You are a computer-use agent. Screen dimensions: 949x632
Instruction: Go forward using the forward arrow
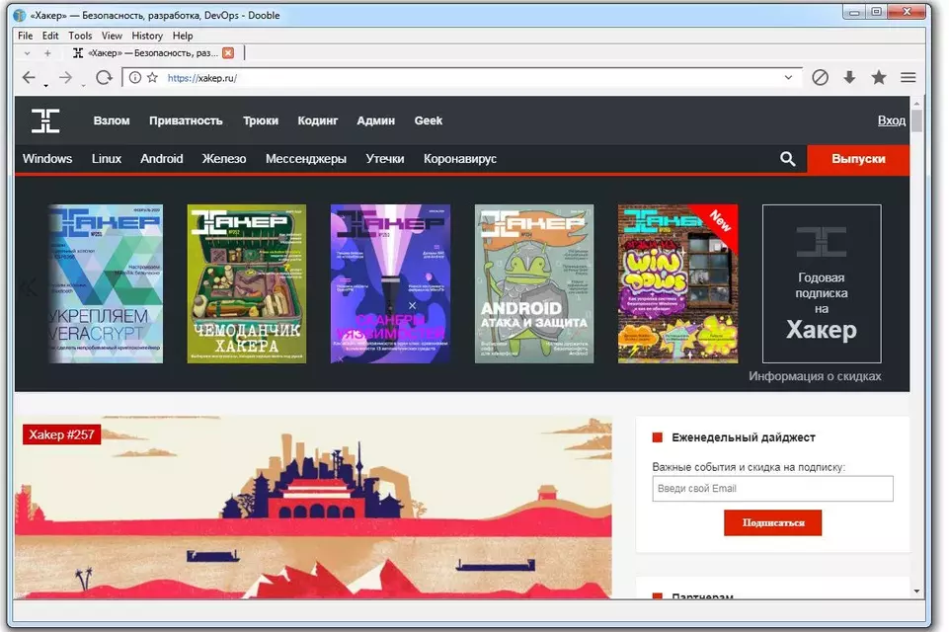pyautogui.click(x=65, y=77)
